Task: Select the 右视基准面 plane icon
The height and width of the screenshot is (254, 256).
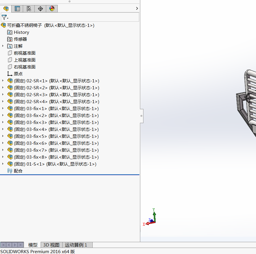Action: click(x=10, y=67)
